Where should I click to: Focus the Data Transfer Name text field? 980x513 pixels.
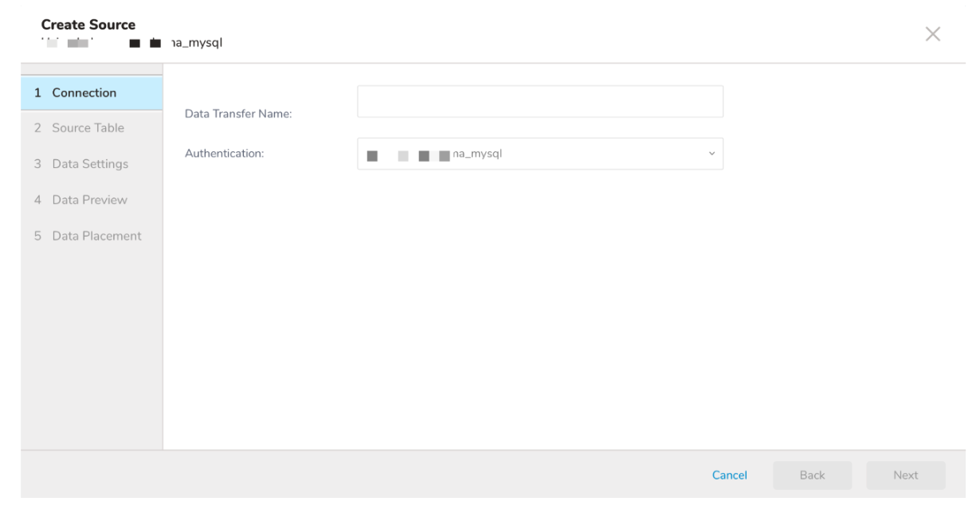pos(539,102)
